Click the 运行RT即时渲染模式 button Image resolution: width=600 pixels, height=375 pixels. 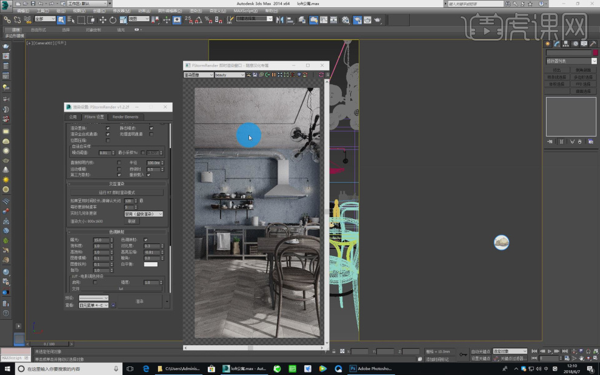tap(117, 192)
